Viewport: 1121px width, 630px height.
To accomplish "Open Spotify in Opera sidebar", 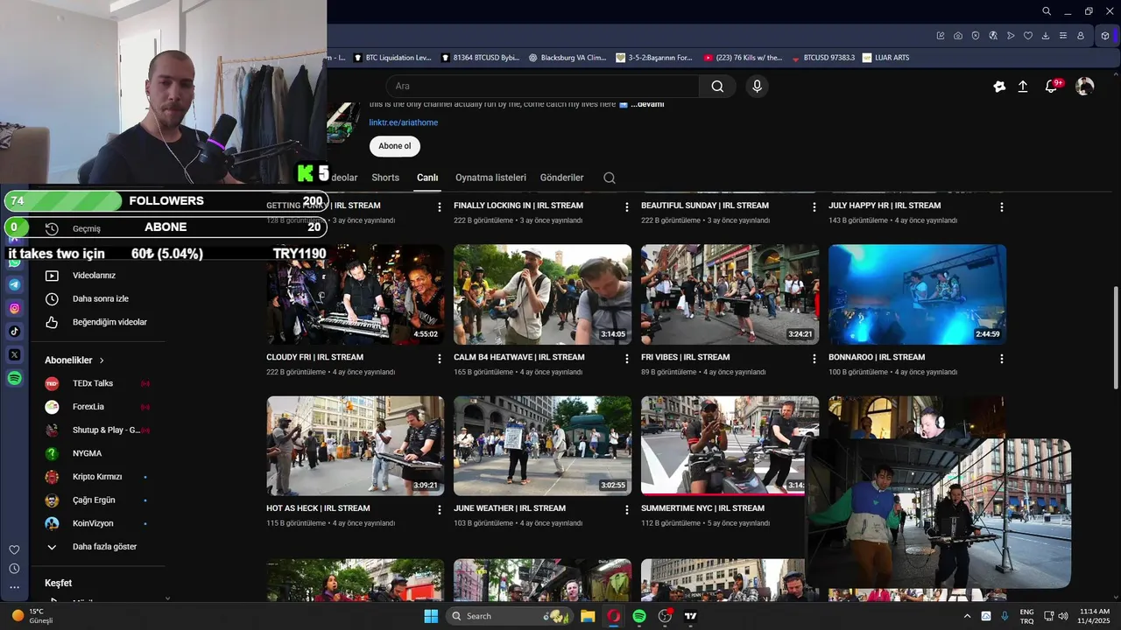I will (15, 378).
